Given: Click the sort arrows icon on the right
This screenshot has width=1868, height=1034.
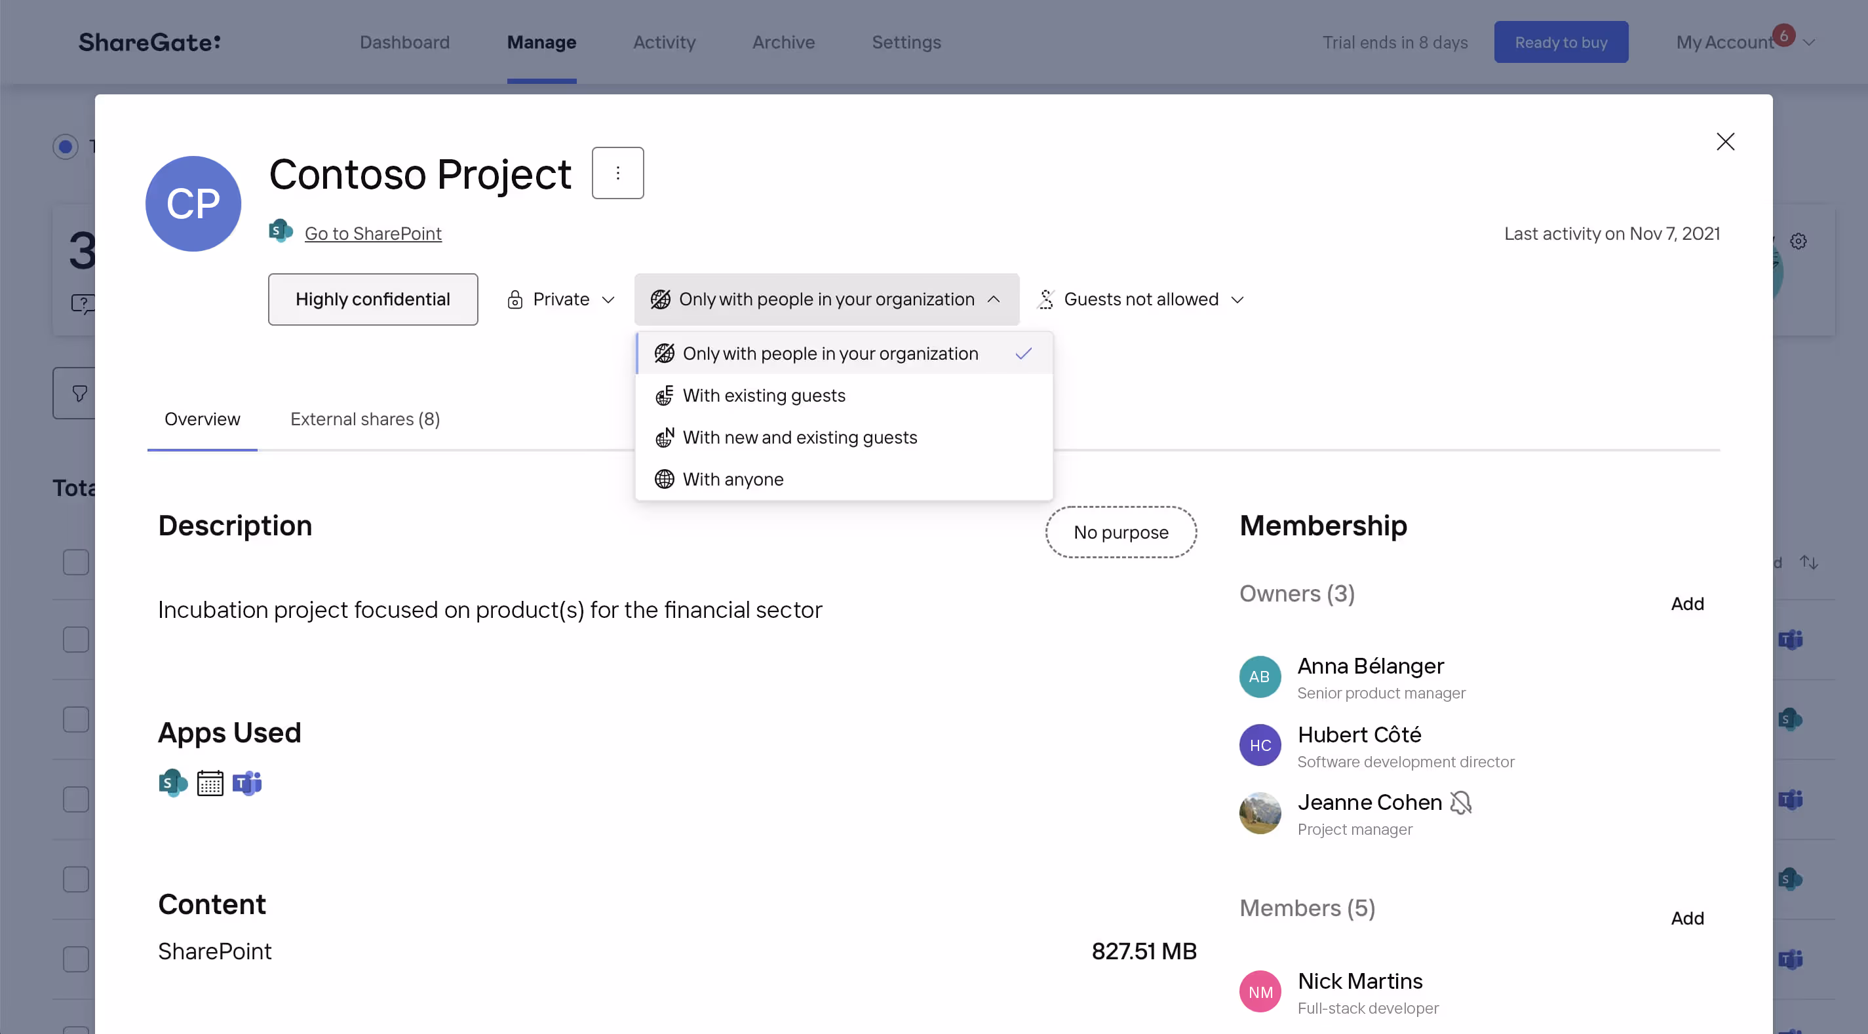Looking at the screenshot, I should click(1808, 562).
